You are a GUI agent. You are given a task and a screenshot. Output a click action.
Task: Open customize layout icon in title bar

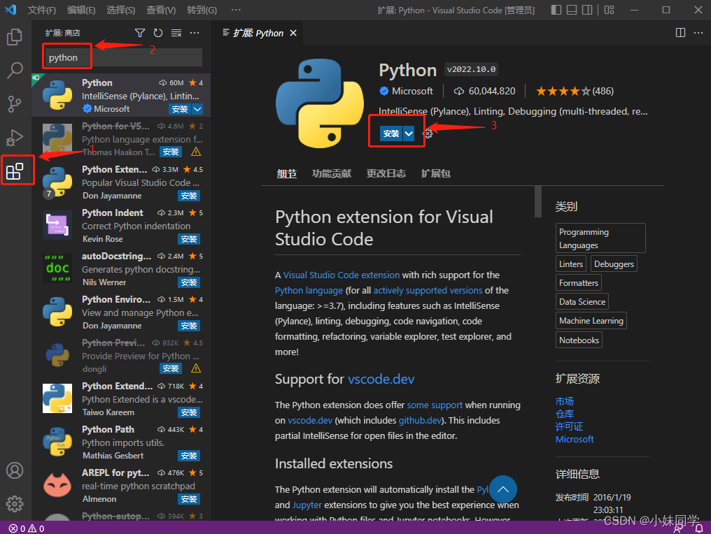tap(609, 10)
